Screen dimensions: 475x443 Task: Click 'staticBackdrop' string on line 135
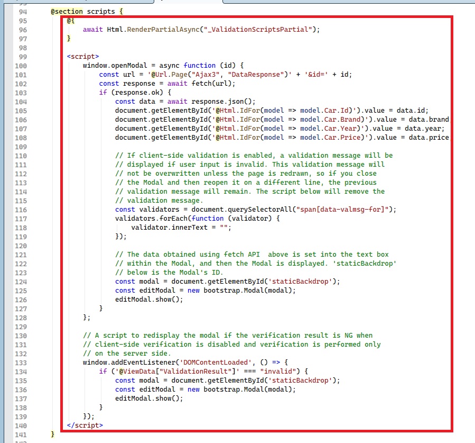300,380
